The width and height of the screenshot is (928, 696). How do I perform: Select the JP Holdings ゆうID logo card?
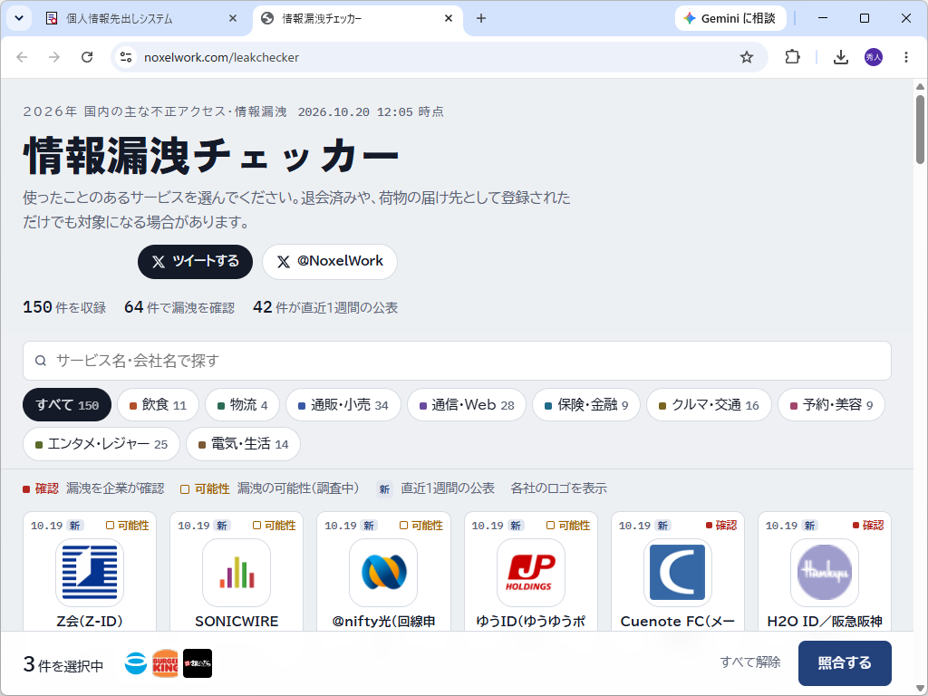pos(530,573)
